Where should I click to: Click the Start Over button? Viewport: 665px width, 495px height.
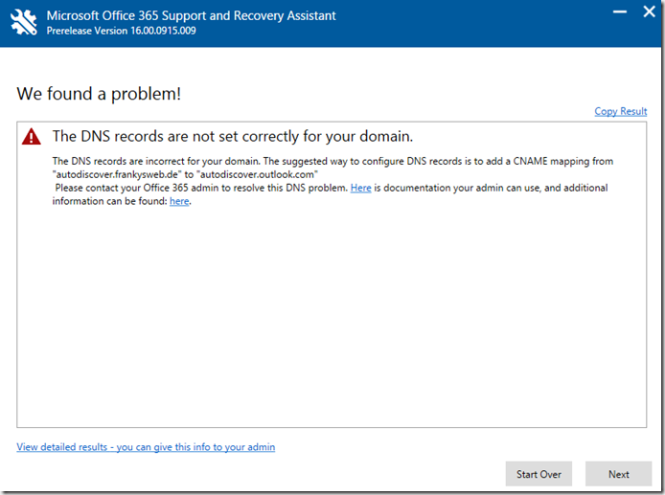coord(539,474)
